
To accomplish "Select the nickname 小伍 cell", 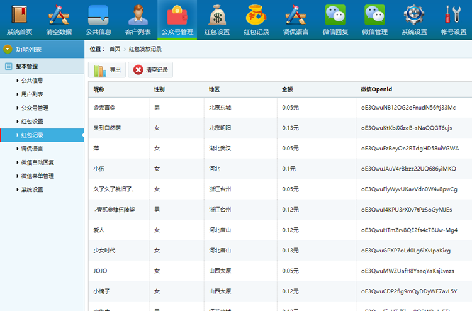I will click(x=99, y=169).
